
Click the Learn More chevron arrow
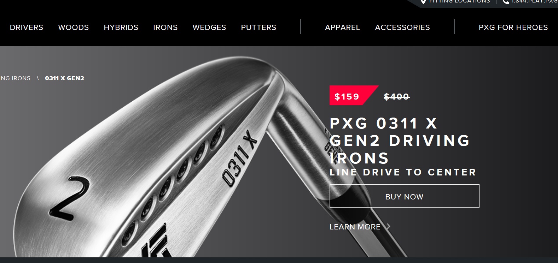click(x=388, y=227)
